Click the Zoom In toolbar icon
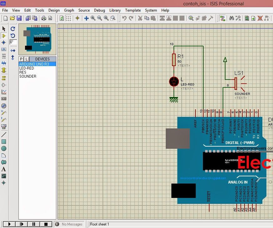This screenshot has width=273, height=228. [x=92, y=18]
